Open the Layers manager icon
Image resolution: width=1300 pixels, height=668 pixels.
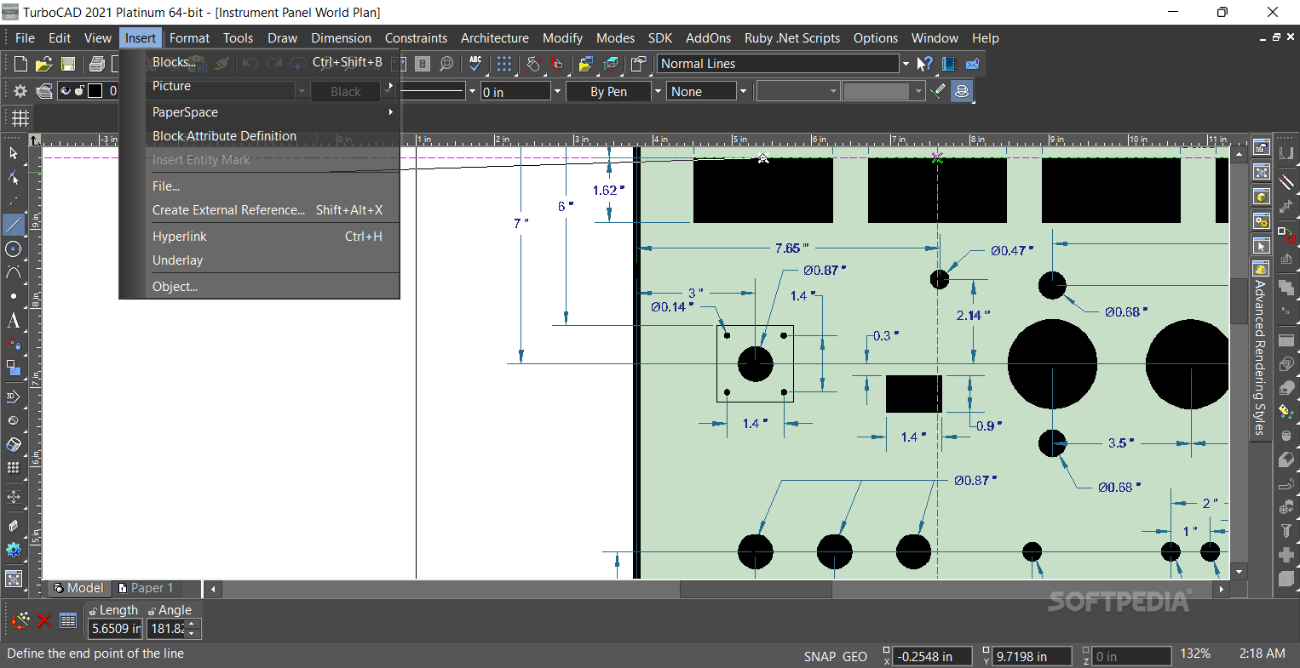pyautogui.click(x=44, y=91)
